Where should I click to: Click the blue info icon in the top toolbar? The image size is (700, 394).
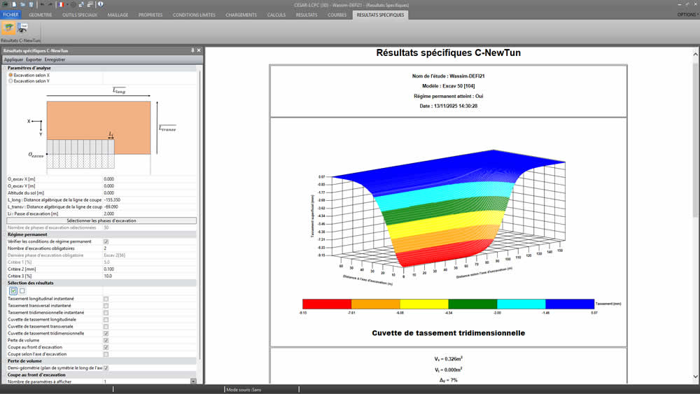101,4
